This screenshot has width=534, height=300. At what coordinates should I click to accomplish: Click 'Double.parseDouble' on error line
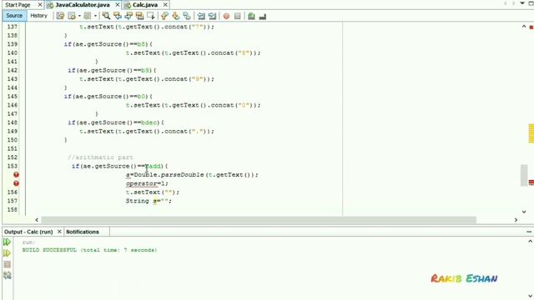[x=169, y=175]
